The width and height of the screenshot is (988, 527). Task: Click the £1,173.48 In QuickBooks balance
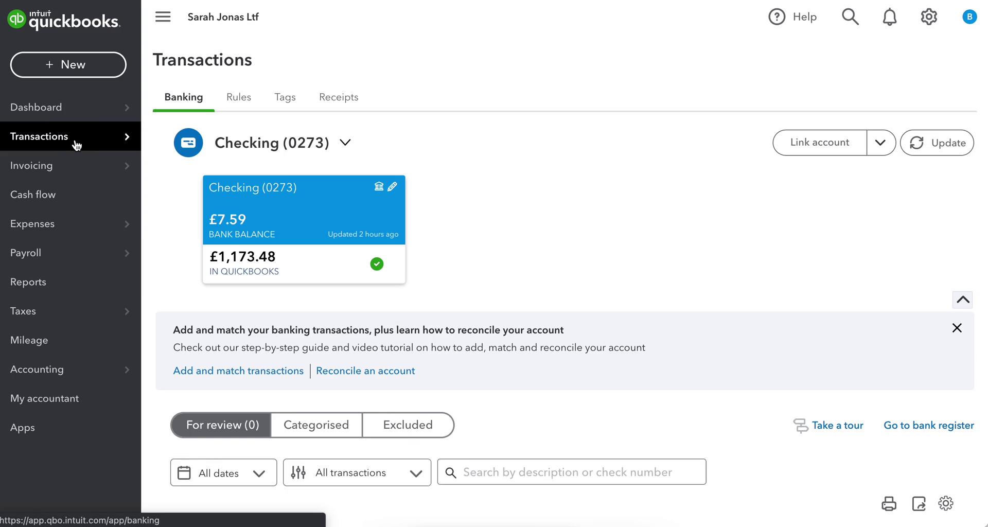(x=243, y=256)
